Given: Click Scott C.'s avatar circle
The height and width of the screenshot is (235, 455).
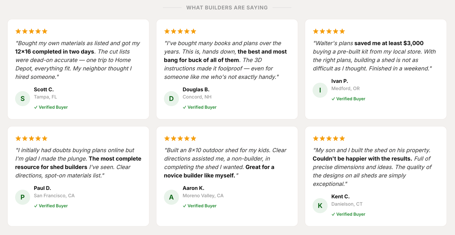Looking at the screenshot, I should point(23,99).
